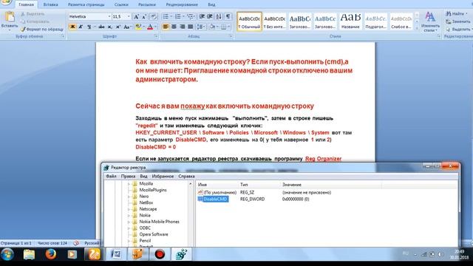Open the Change Case (Аа) menu
The image size is (473, 266).
(126, 27)
